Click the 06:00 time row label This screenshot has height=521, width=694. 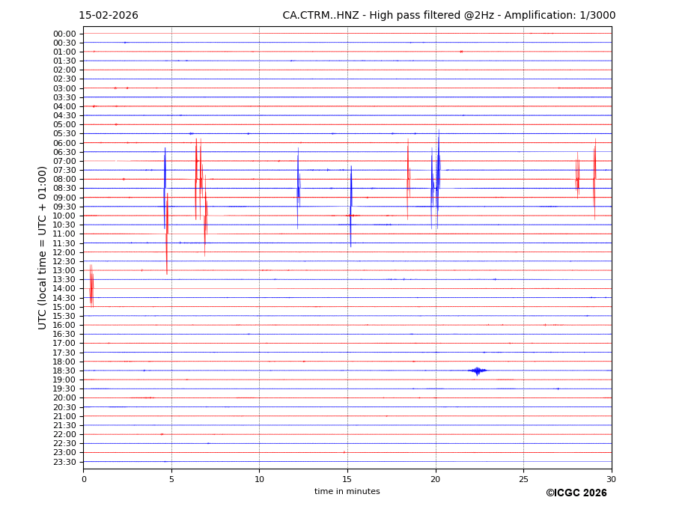(x=64, y=143)
